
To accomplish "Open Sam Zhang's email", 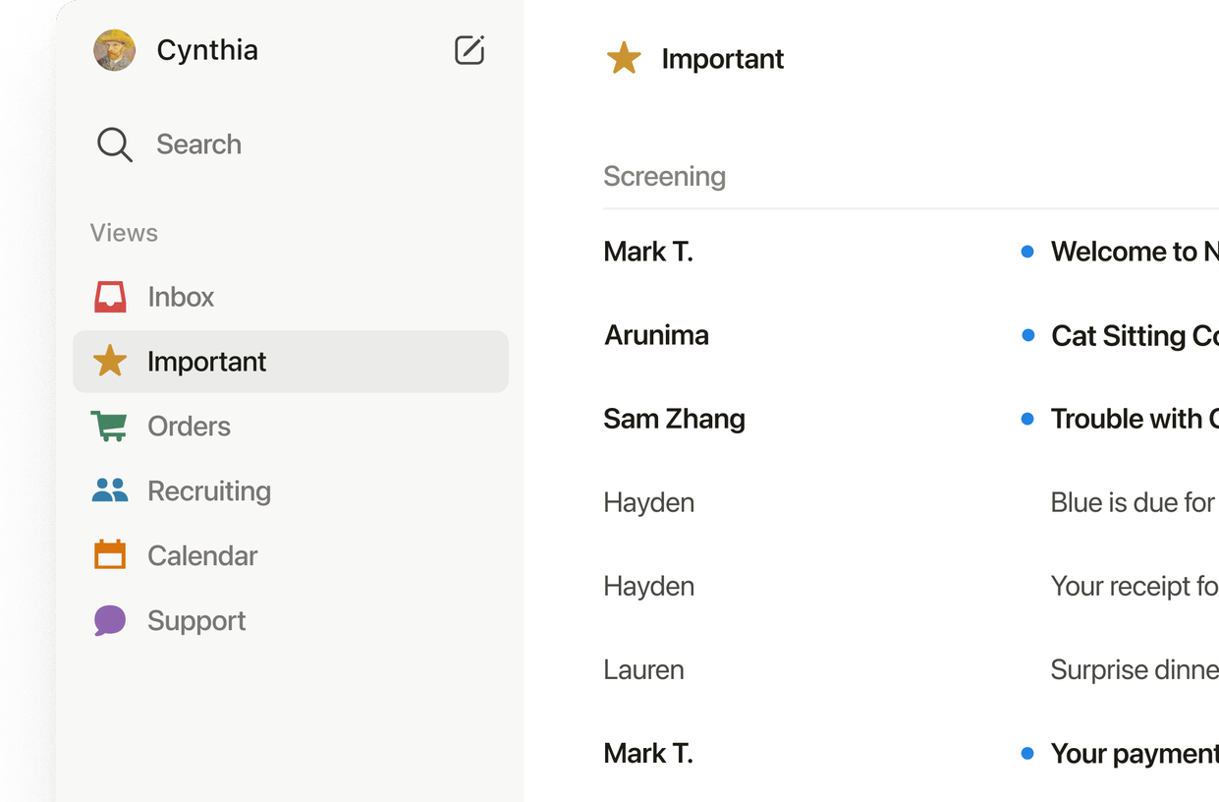I will pyautogui.click(x=674, y=419).
